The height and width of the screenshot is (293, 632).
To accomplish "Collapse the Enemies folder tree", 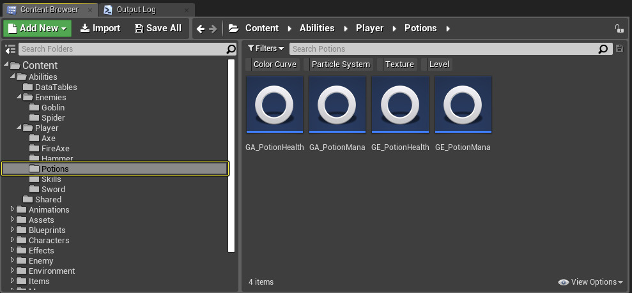I will pos(19,97).
